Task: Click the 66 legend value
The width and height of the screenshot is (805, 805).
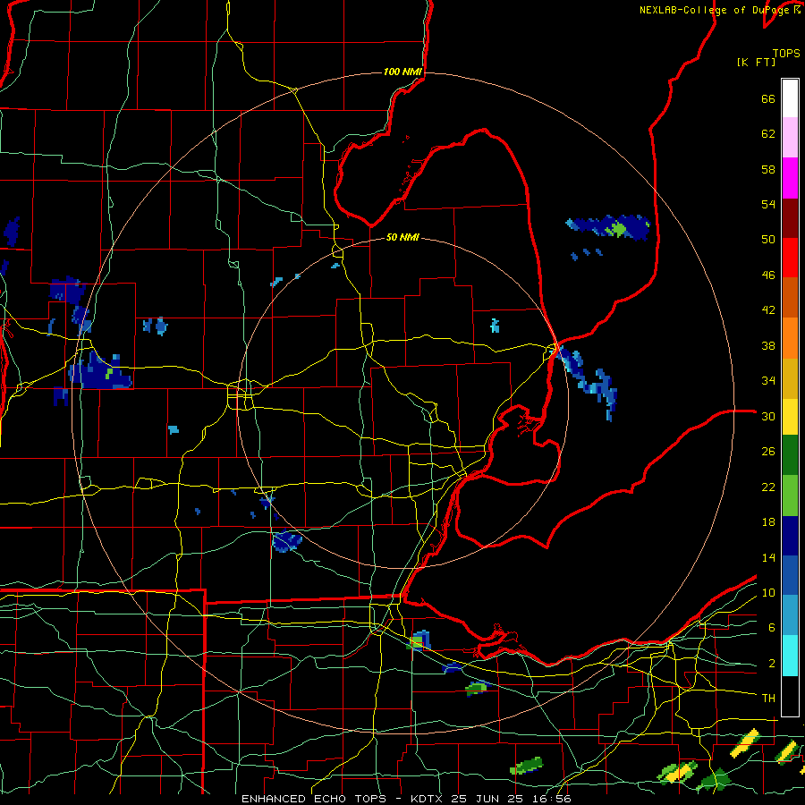Action: [768, 99]
